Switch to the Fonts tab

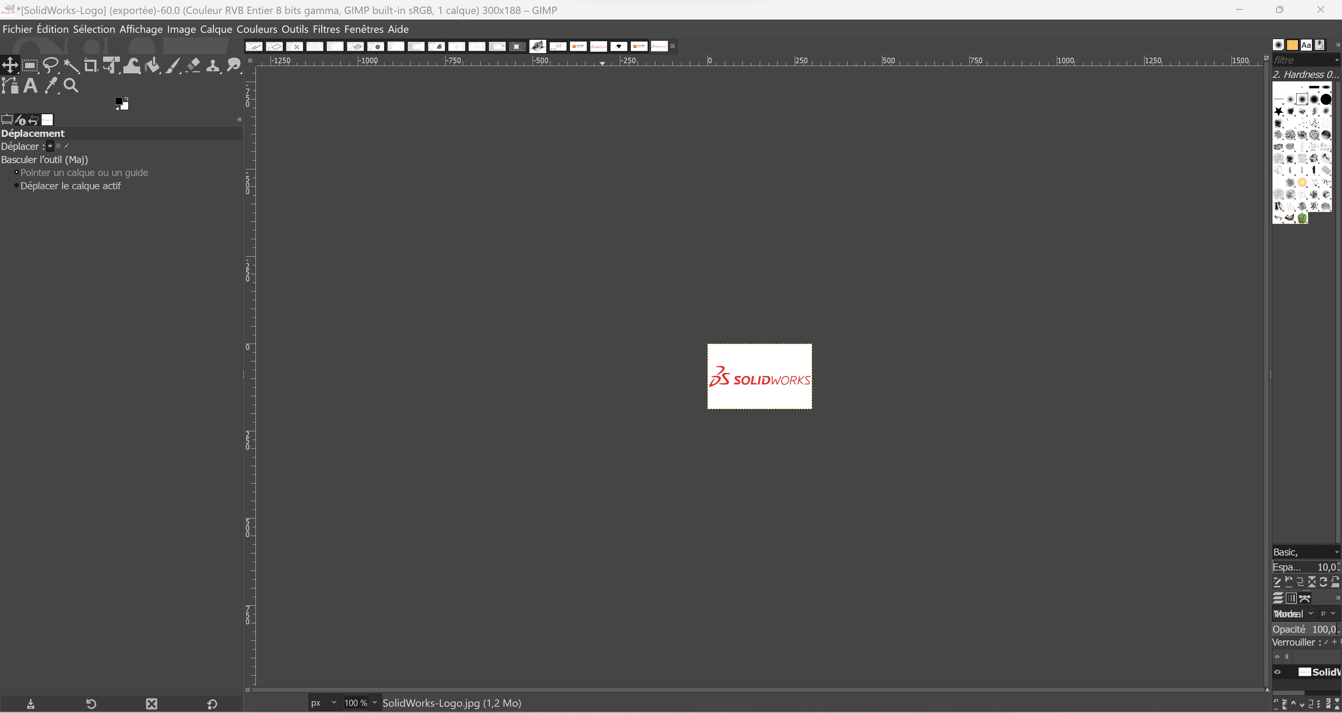tap(1306, 45)
